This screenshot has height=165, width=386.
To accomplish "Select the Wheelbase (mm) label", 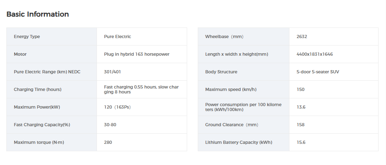I will 224,37.
